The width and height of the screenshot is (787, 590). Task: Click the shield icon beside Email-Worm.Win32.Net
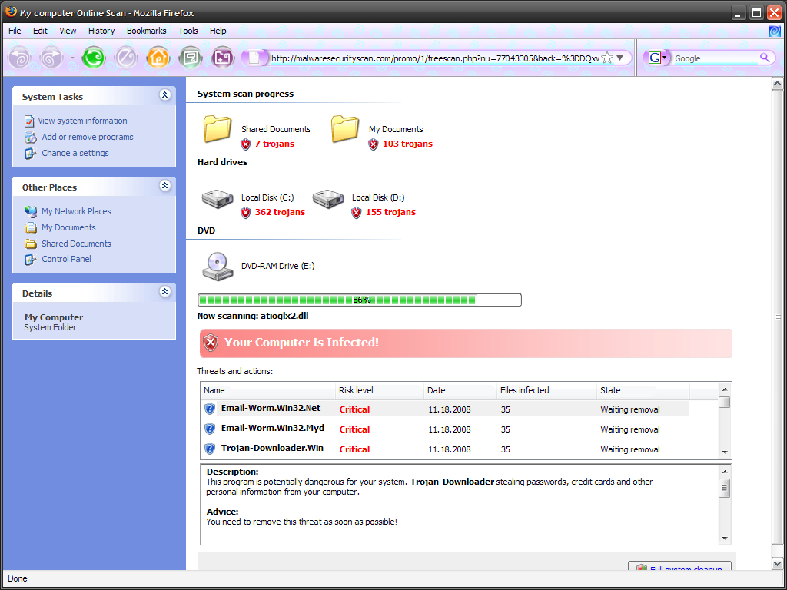point(210,409)
